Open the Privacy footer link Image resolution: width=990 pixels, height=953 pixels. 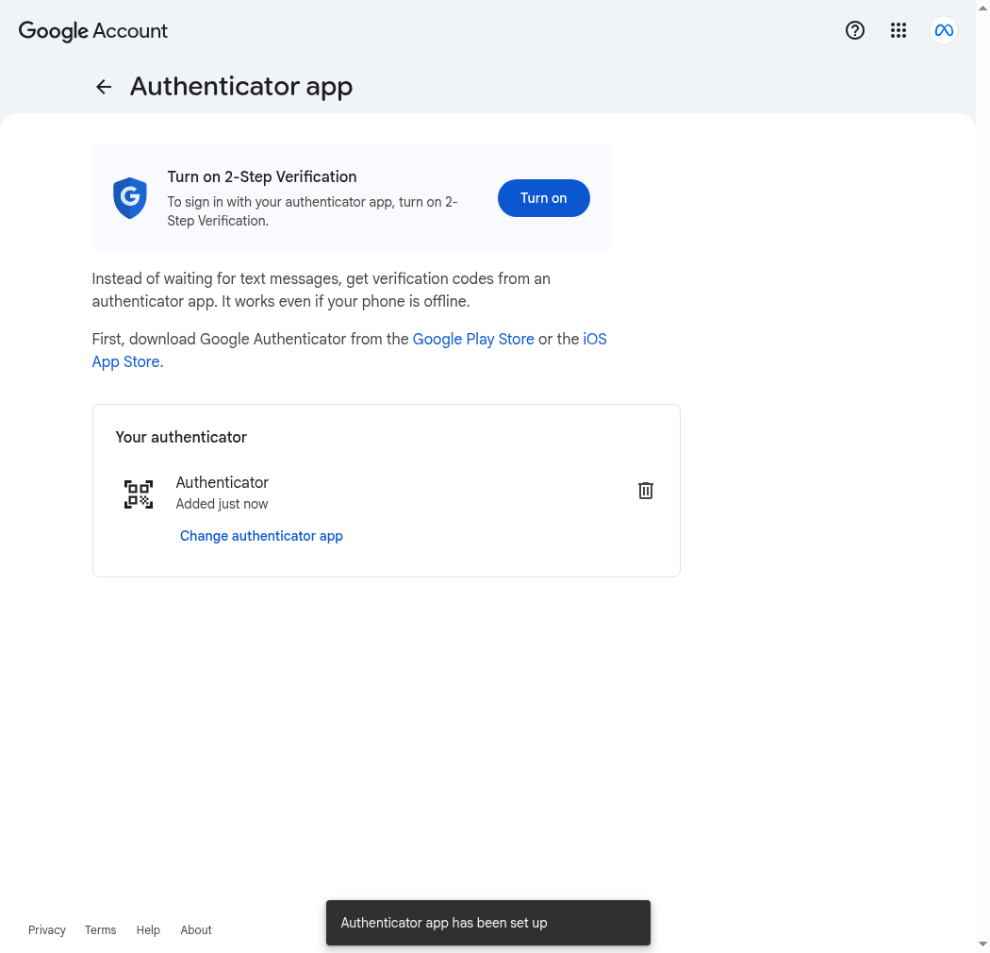47,930
